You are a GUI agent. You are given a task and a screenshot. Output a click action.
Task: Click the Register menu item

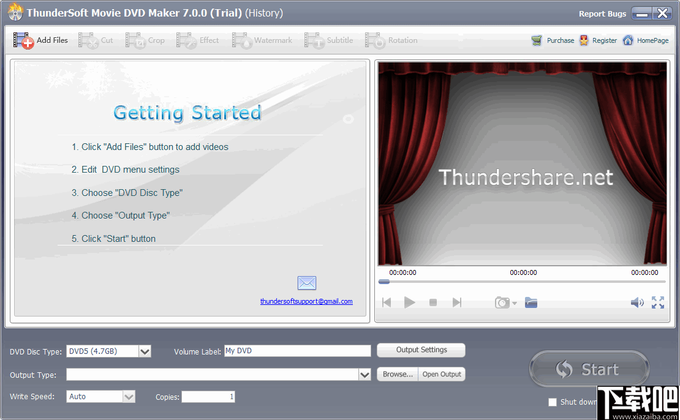[599, 40]
